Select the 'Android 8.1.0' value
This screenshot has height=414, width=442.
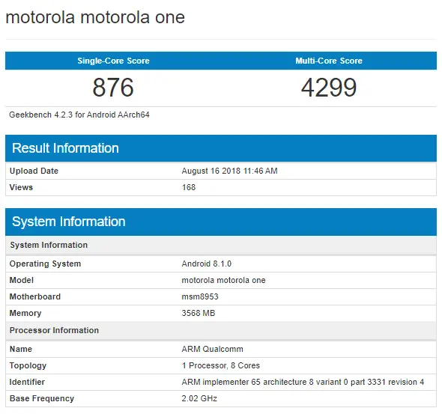pyautogui.click(x=206, y=264)
